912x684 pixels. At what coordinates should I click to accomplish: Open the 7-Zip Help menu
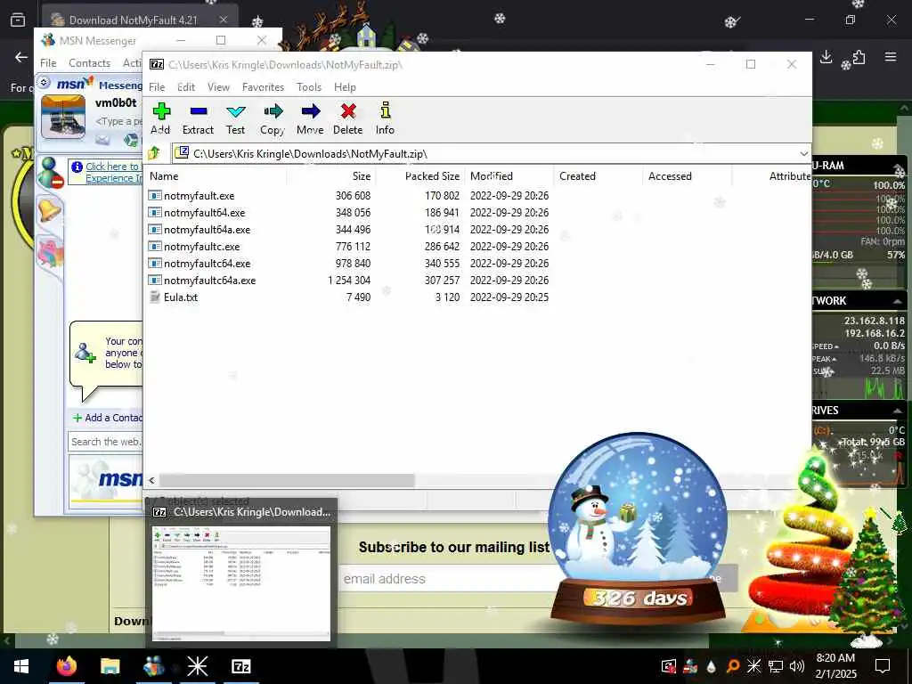(345, 87)
